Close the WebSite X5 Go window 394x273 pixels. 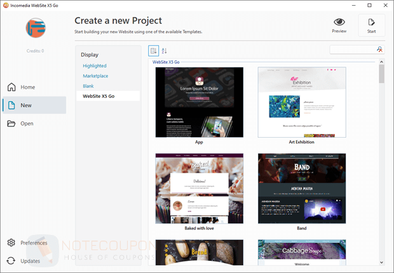386,5
